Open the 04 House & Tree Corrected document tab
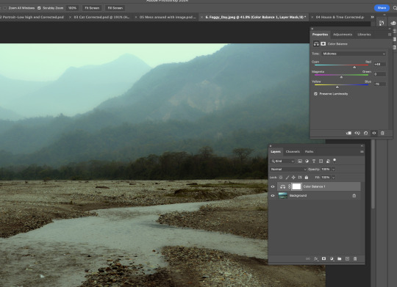 click(x=340, y=17)
